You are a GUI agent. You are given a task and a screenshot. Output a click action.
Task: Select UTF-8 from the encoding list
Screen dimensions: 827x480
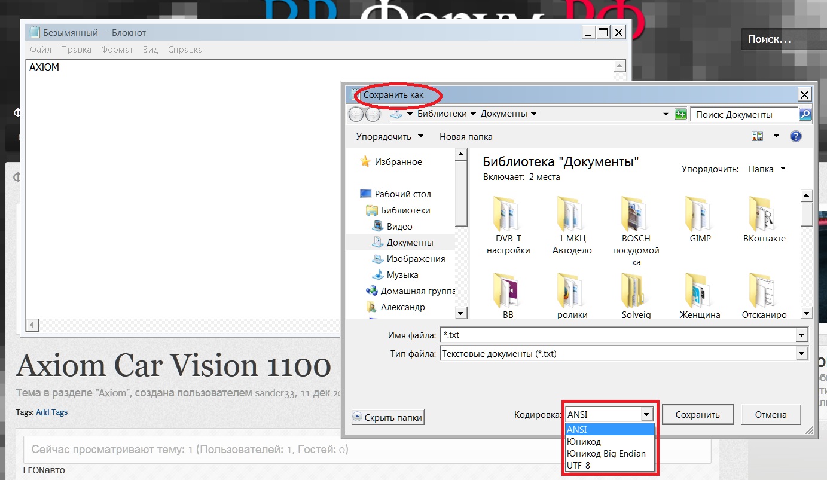pyautogui.click(x=578, y=464)
